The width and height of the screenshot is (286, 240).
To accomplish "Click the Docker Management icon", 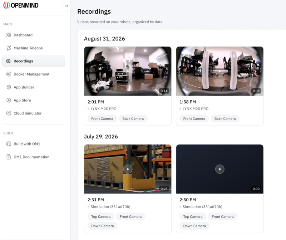I will 9,74.
